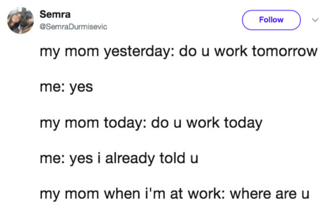Click the word 'when' in the last line
323x210 pixels.
point(122,194)
